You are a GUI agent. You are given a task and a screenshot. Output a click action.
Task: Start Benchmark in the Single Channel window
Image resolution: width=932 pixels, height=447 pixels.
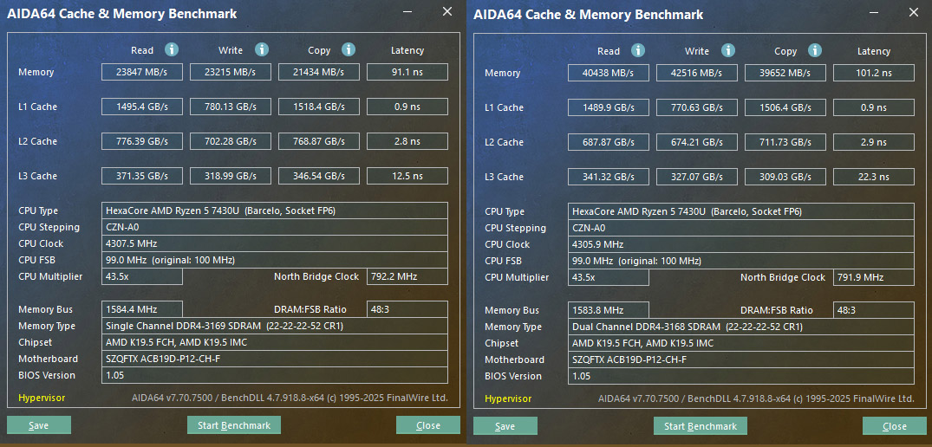tap(234, 425)
